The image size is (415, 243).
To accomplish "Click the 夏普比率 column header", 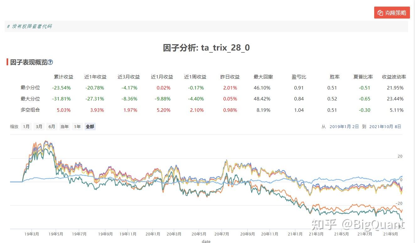I will click(363, 77).
